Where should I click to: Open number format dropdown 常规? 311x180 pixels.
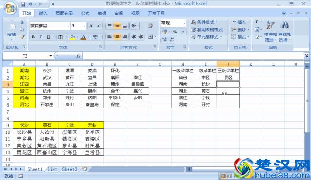point(184,23)
